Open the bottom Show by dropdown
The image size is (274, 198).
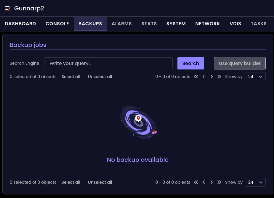pos(255,182)
